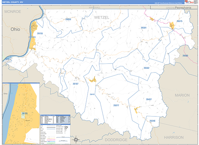Image resolution: width=199 pixels, height=145 pixels.
Task: Click ZIP code 26167 label
Action: pos(75,84)
